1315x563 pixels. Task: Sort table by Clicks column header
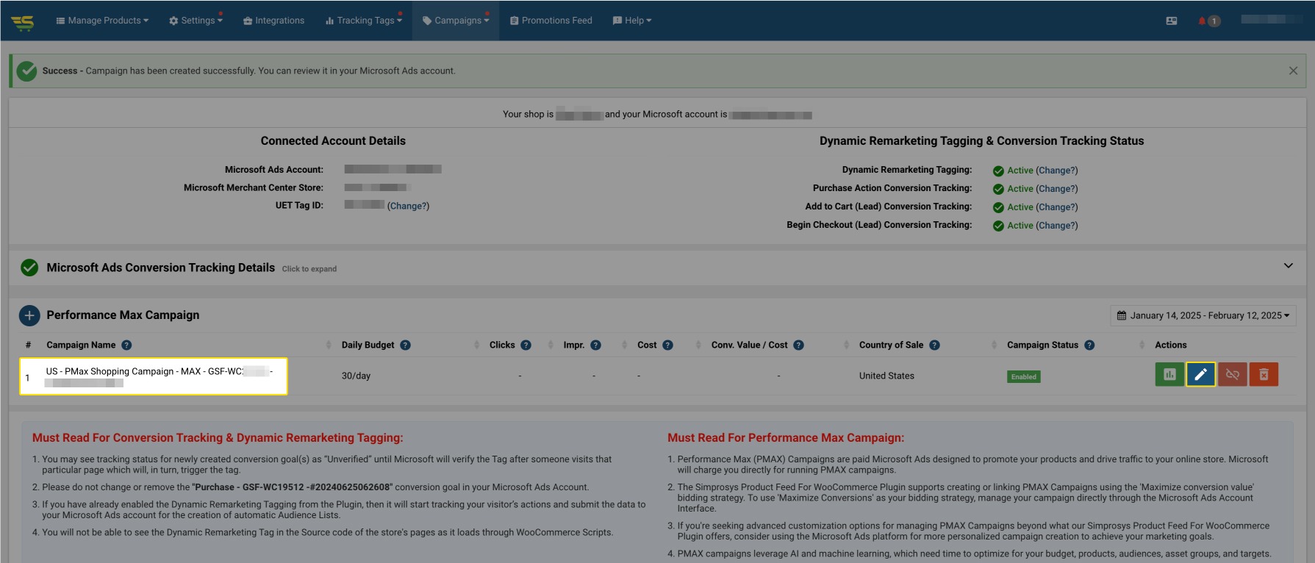pos(502,345)
